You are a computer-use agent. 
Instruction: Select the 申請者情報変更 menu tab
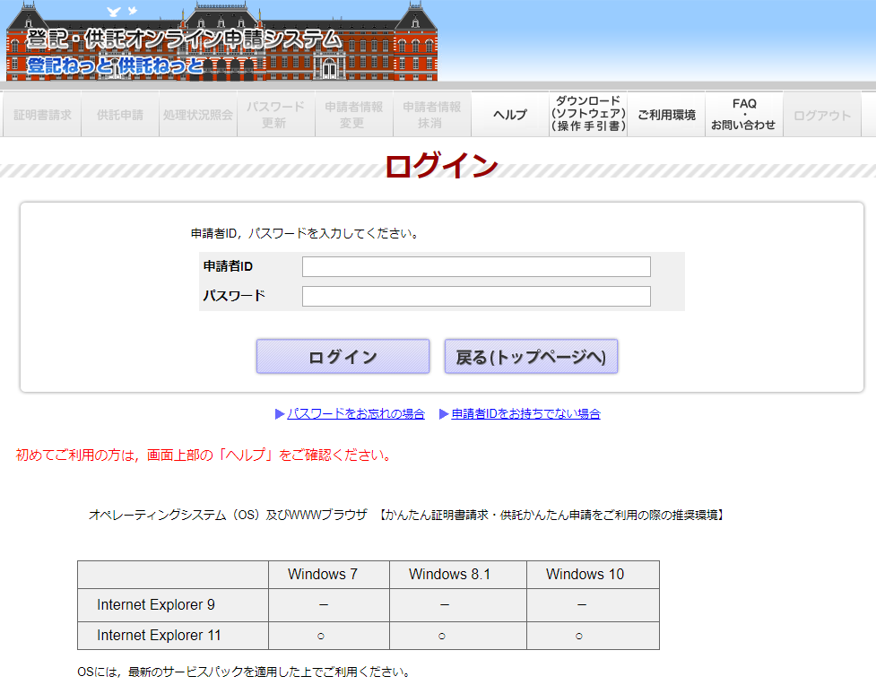pos(353,115)
